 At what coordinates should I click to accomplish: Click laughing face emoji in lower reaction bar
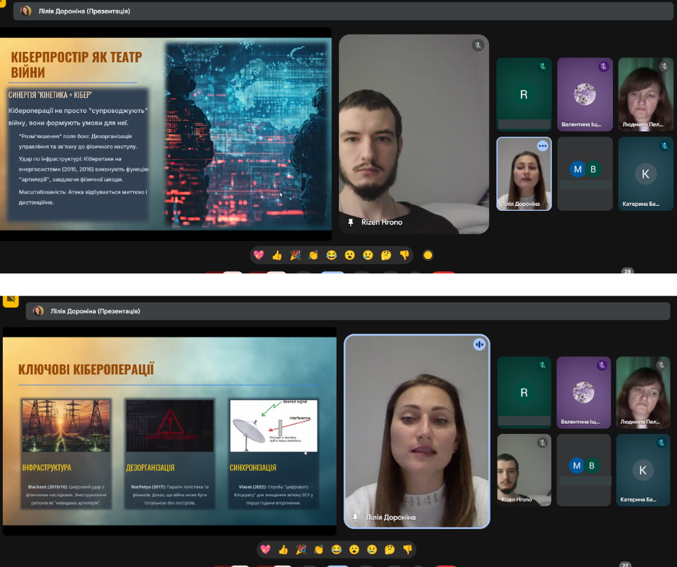click(336, 550)
